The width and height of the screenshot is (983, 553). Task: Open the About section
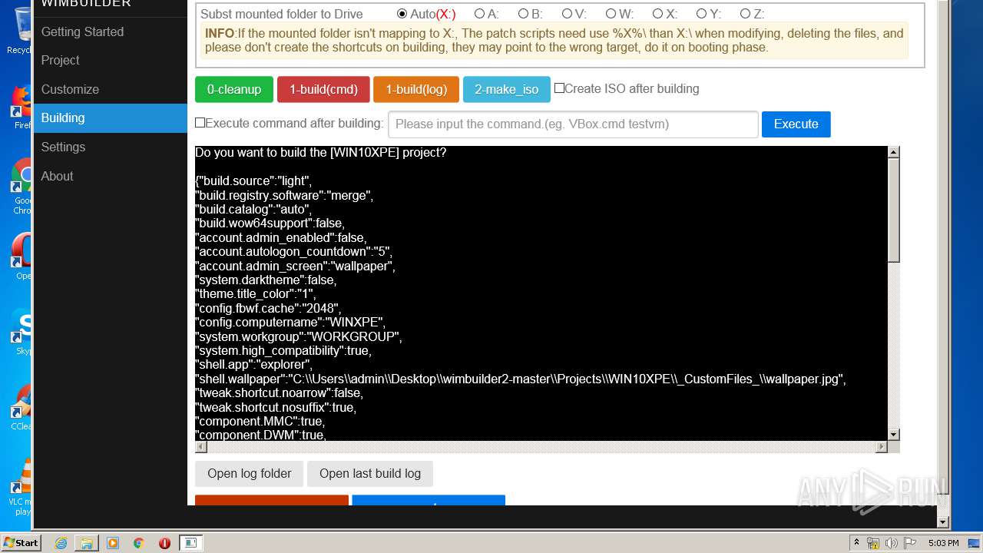57,176
